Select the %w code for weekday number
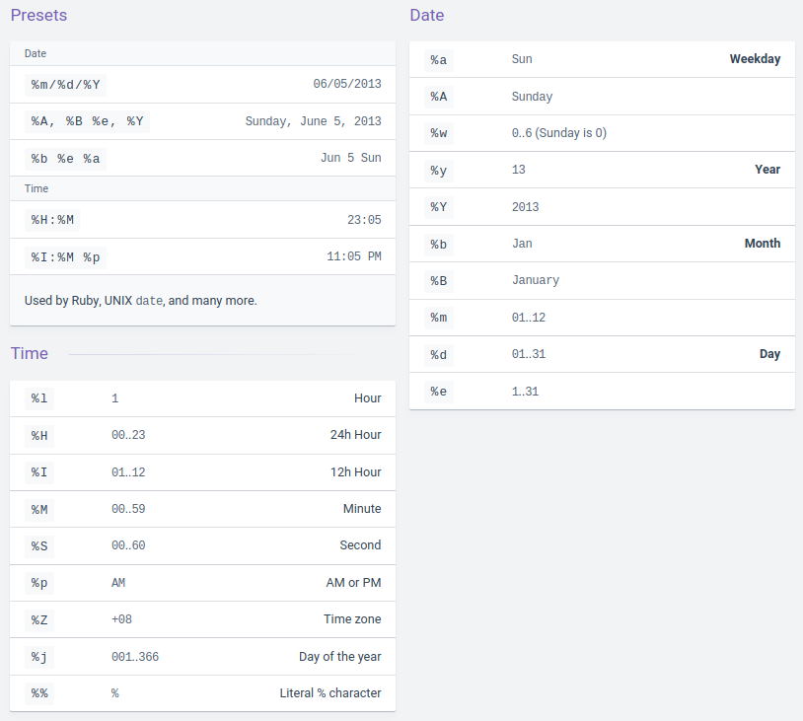Image resolution: width=803 pixels, height=721 pixels. click(438, 133)
